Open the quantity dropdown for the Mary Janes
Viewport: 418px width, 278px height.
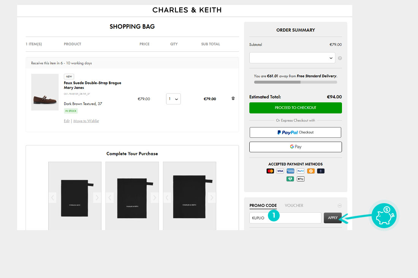click(x=173, y=99)
